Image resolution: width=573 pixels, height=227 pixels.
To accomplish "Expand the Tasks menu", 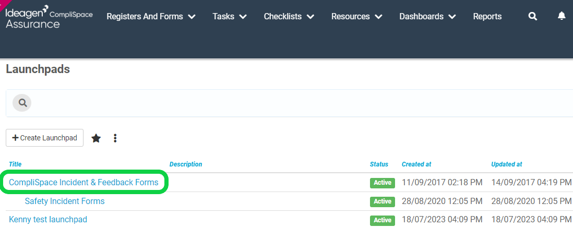I will click(230, 17).
